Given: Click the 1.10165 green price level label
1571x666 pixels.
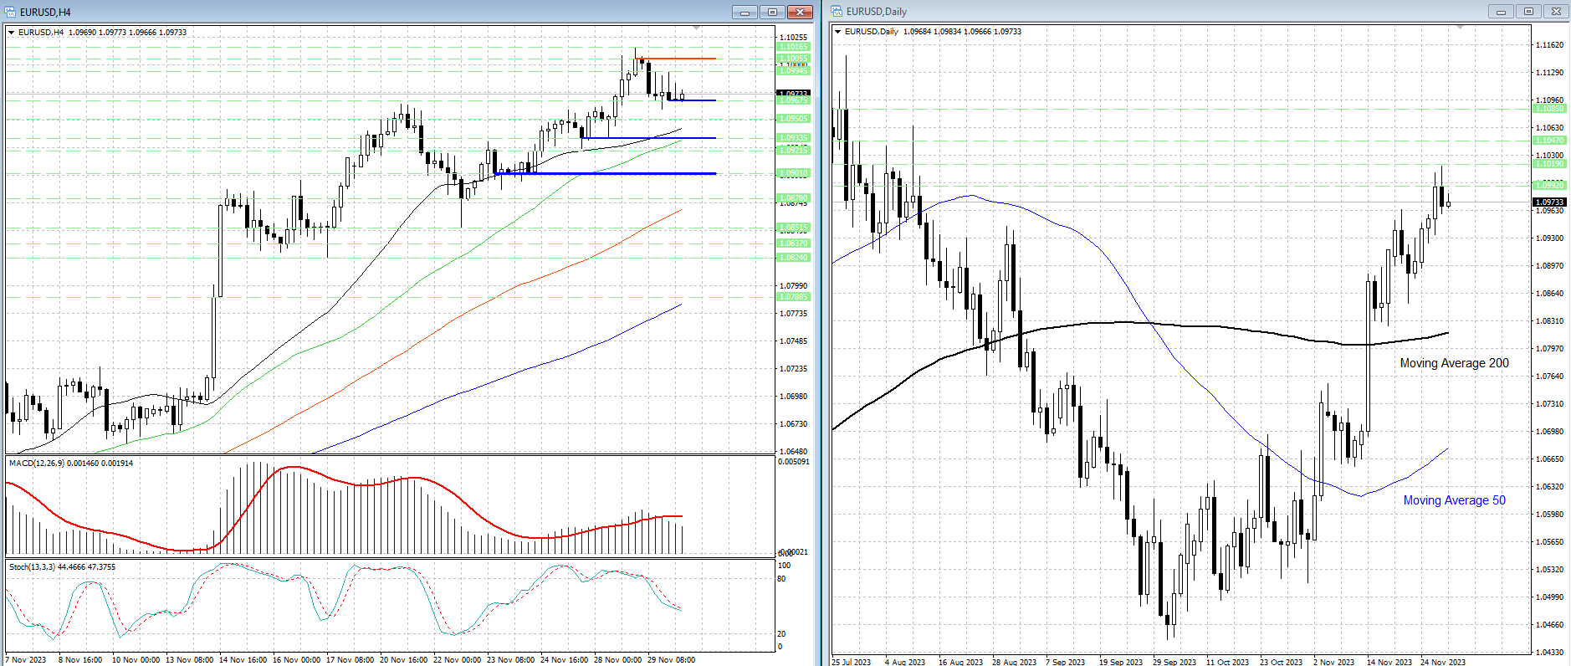Looking at the screenshot, I should (793, 47).
